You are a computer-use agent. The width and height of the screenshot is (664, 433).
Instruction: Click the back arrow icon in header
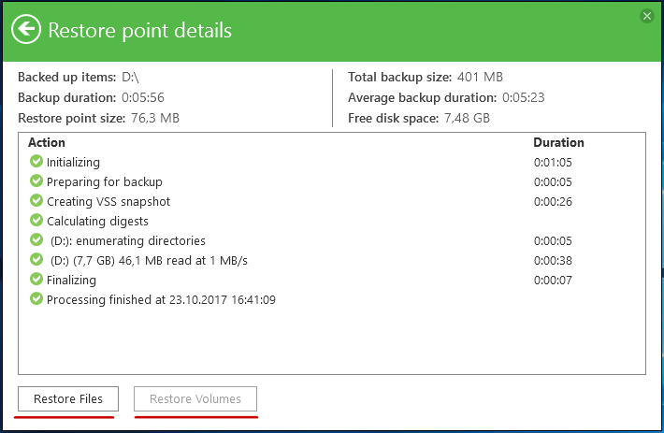tap(26, 30)
